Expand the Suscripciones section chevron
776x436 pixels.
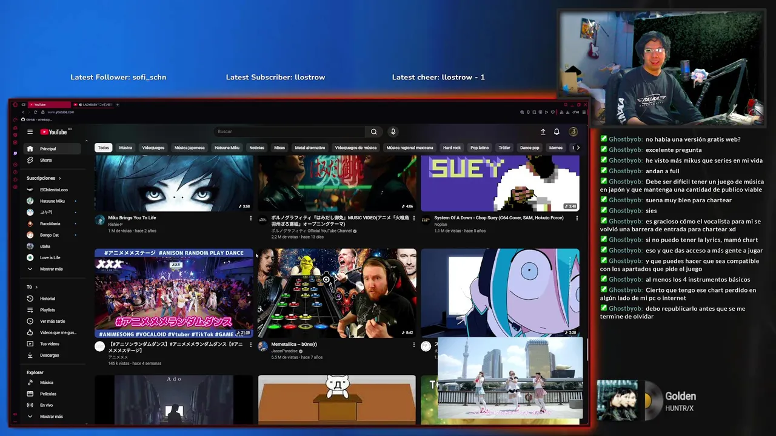pos(59,179)
